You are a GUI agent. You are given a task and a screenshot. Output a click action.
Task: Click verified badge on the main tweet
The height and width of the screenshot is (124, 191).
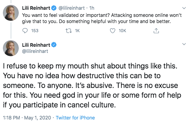54,45
